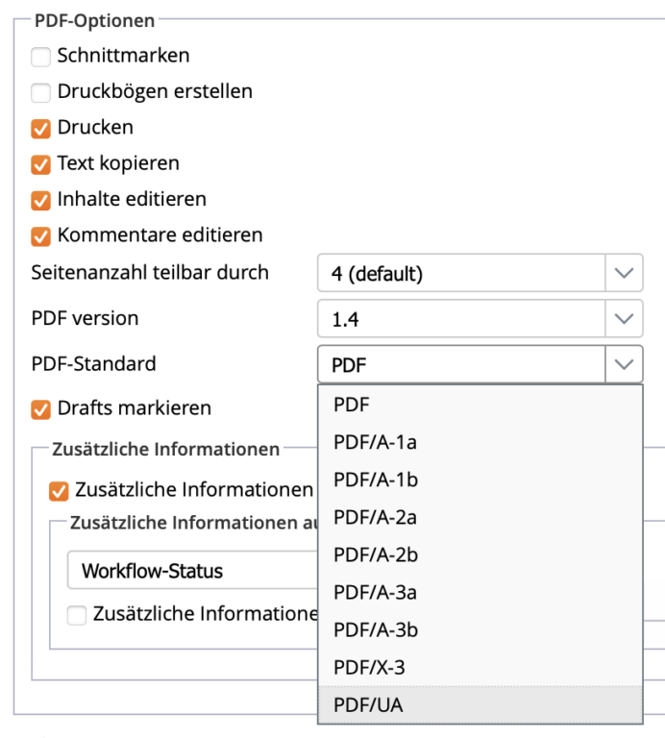The width and height of the screenshot is (665, 738).
Task: Select PDF/UA at the list bottom
Action: click(368, 705)
